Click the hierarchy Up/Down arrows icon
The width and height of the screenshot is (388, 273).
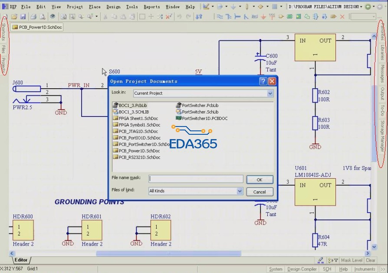[199, 17]
